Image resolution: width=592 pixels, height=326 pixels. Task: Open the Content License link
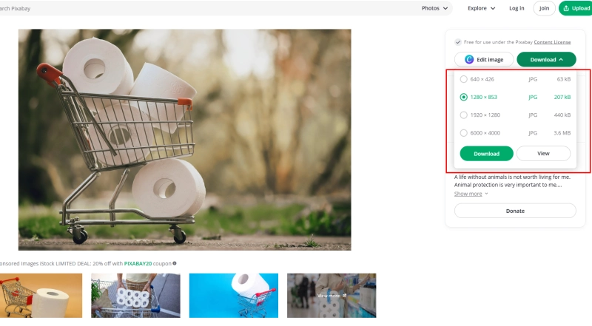pyautogui.click(x=554, y=42)
